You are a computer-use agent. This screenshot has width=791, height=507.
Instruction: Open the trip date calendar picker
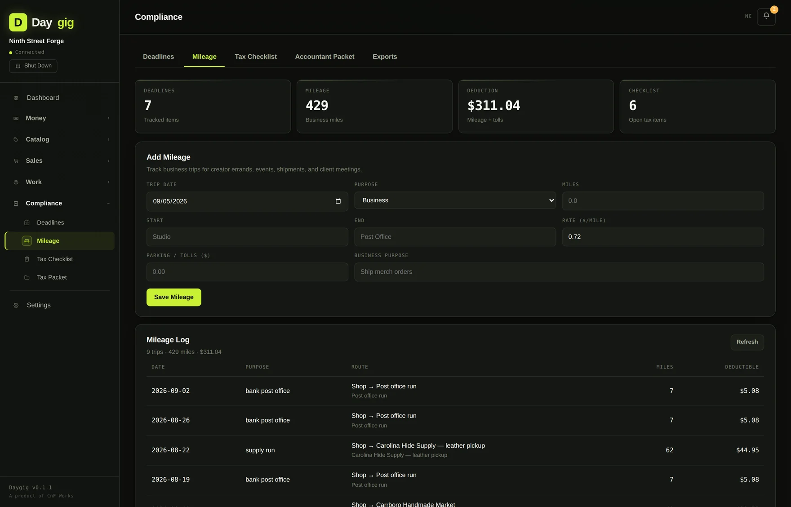coord(338,201)
